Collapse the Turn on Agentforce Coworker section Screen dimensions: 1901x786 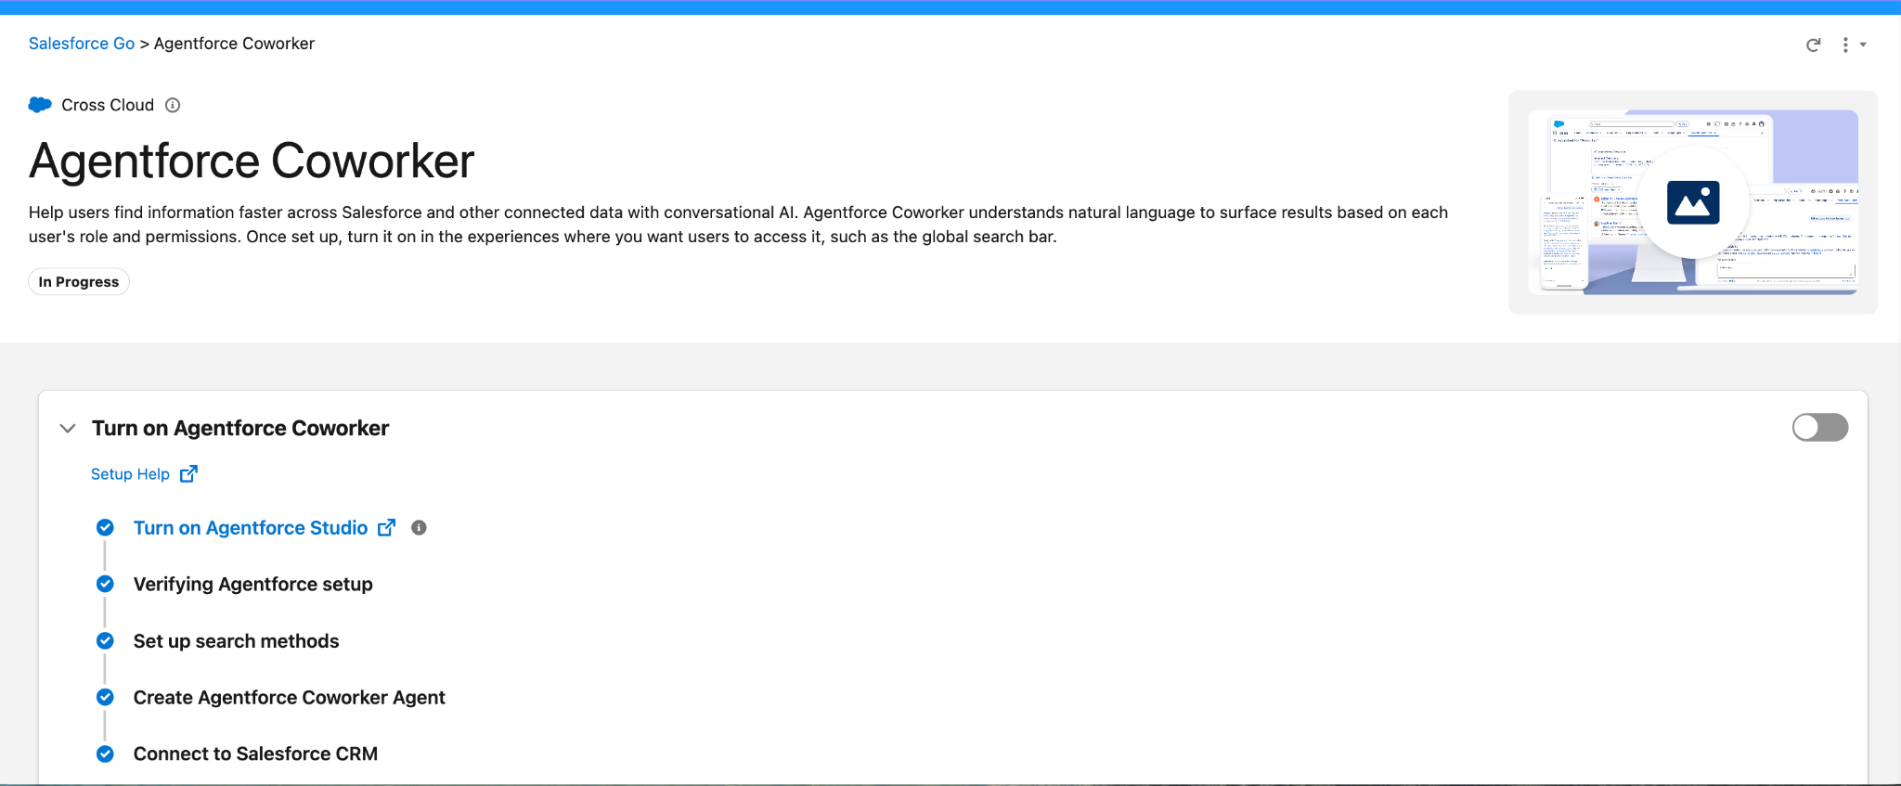[68, 428]
